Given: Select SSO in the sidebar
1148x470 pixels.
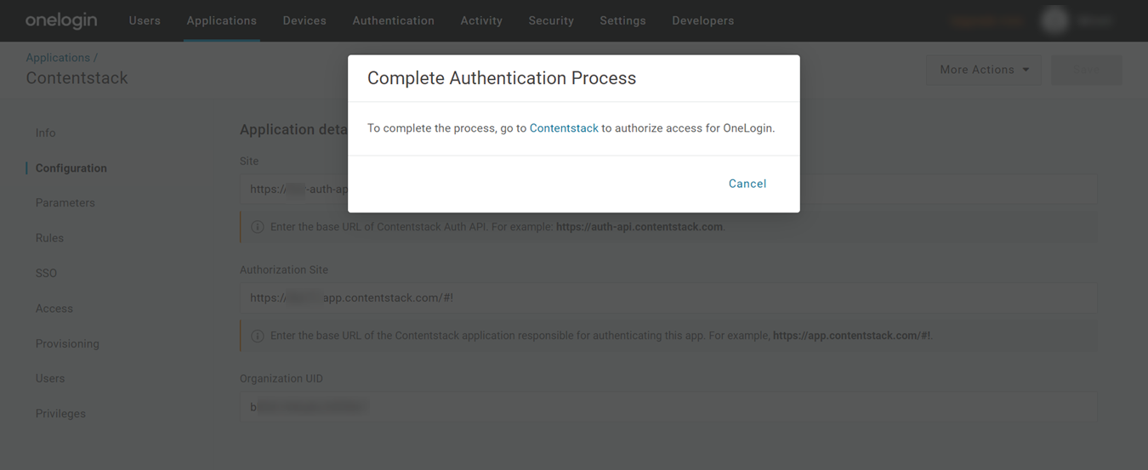Looking at the screenshot, I should pyautogui.click(x=46, y=274).
